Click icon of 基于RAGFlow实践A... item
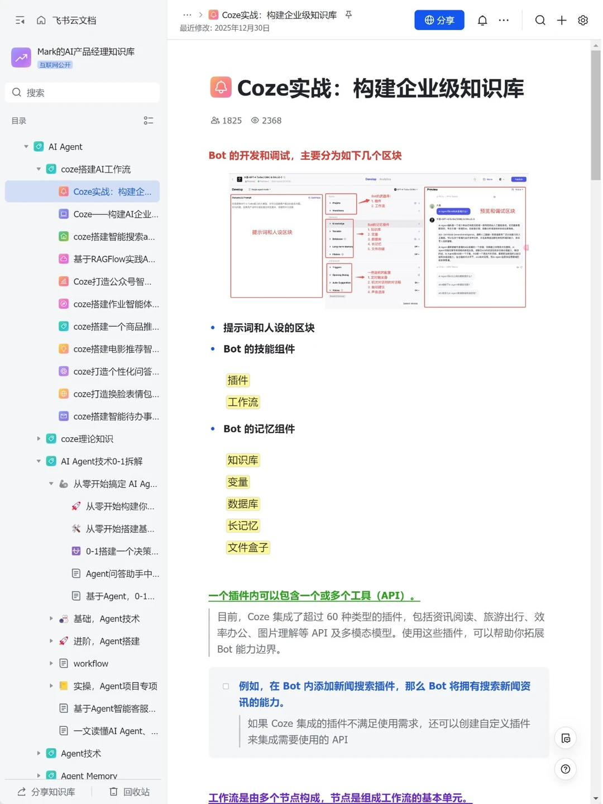603x804 pixels. coord(64,259)
